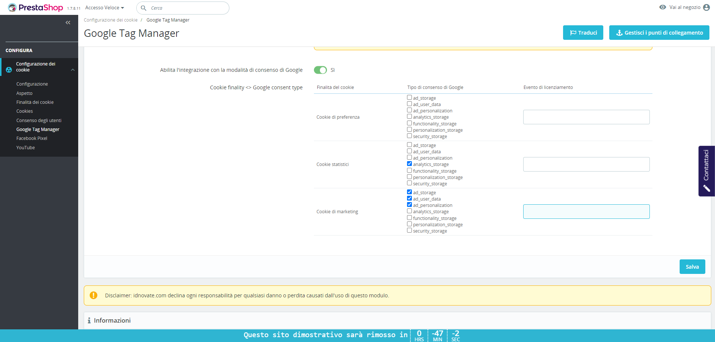Check functionality_storage for Cookie di preferenza
This screenshot has height=342, width=715.
click(409, 123)
